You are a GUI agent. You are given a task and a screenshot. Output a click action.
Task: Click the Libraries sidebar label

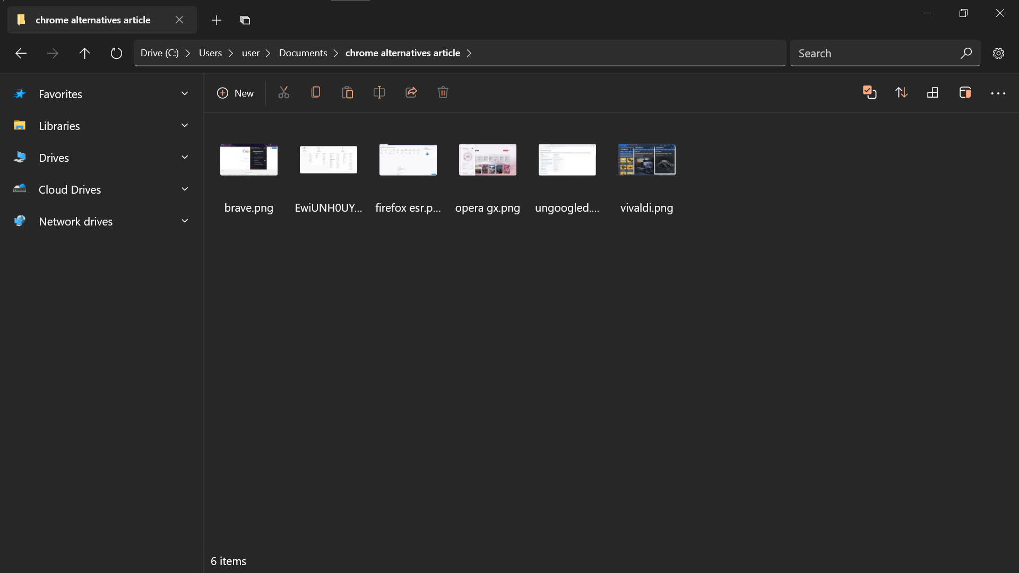(59, 126)
